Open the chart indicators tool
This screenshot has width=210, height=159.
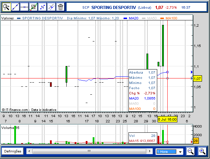point(33,7)
